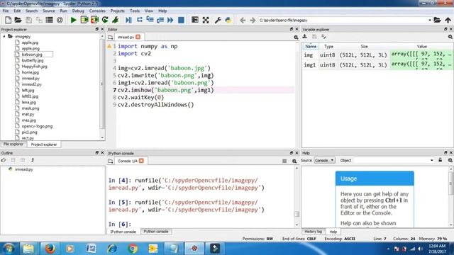Click imread.py in the Outline pane
Image resolution: width=454 pixels, height=255 pixels.
point(23,169)
